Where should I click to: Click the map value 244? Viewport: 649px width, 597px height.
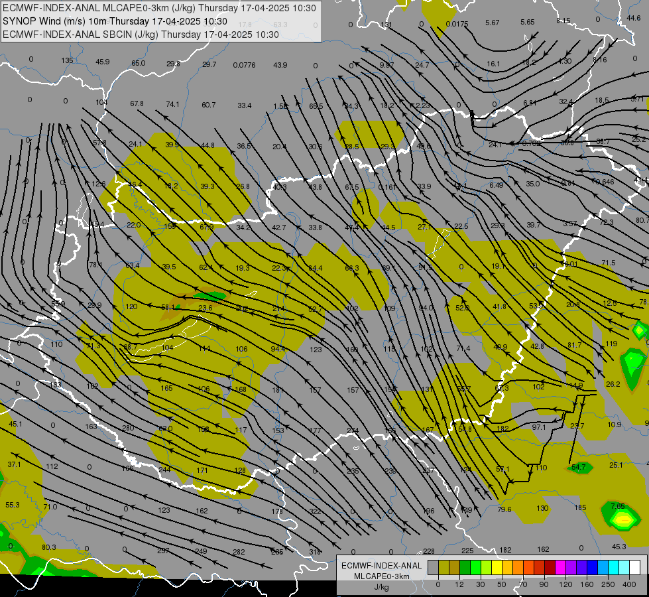coord(164,470)
